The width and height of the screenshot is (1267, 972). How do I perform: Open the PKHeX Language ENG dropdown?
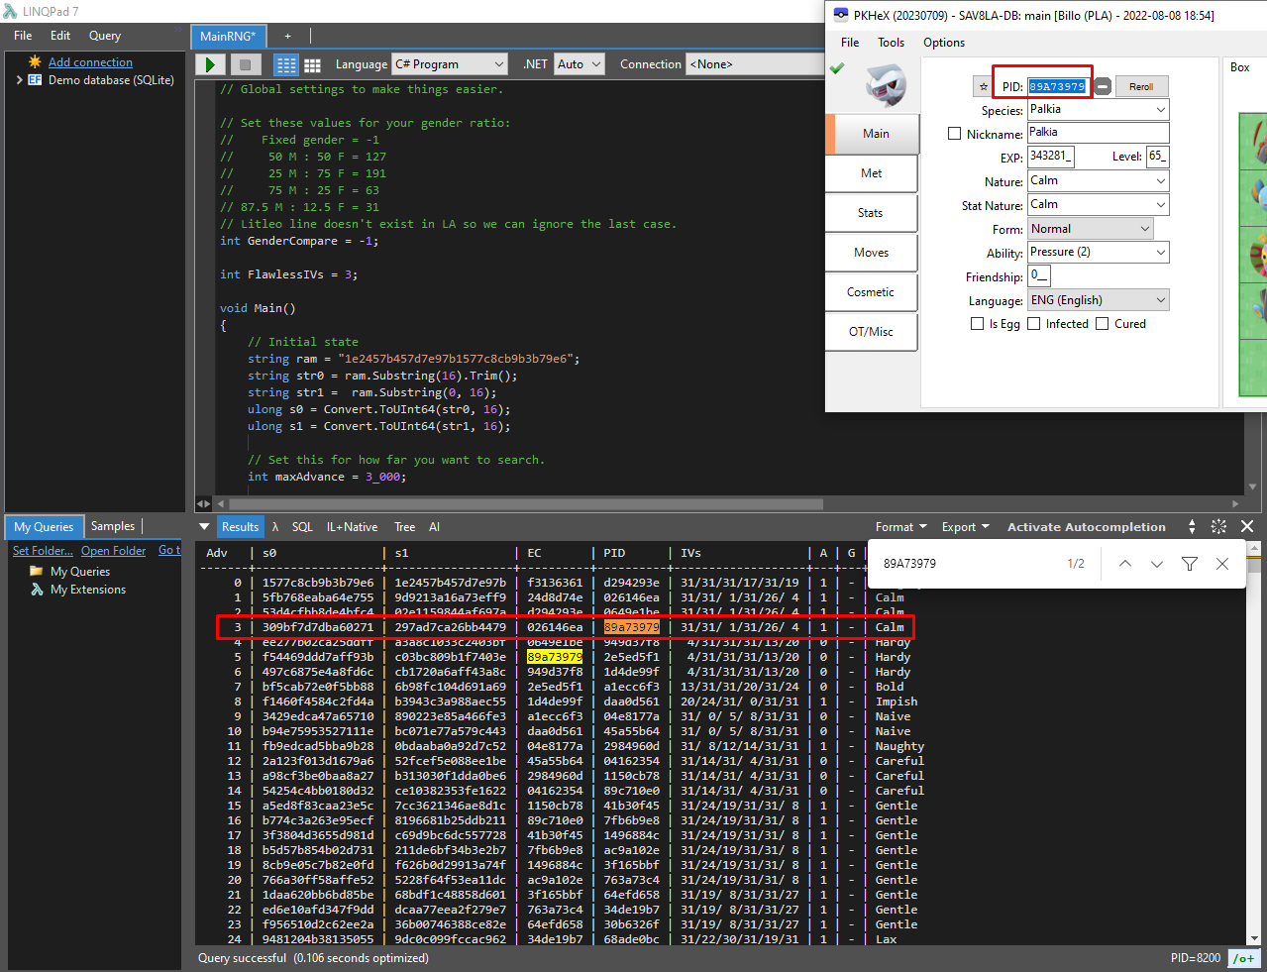(x=1098, y=300)
